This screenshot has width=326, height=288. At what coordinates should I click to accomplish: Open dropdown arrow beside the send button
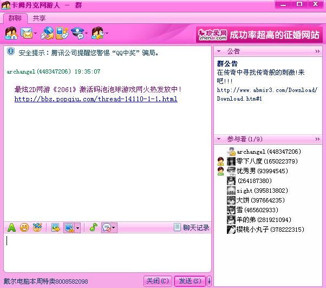pos(210,281)
